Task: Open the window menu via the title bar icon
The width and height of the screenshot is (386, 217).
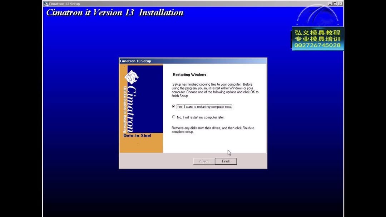Action: coord(46,4)
